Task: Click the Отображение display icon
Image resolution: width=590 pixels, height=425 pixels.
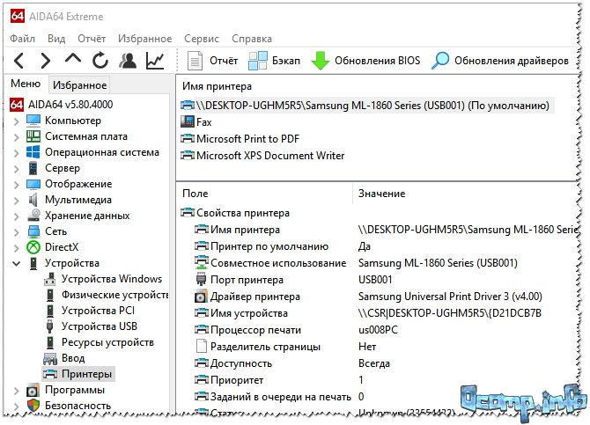Action: click(33, 184)
